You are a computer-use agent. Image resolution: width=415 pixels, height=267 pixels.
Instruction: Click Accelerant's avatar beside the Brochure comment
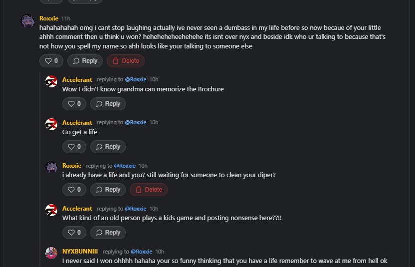[51, 81]
